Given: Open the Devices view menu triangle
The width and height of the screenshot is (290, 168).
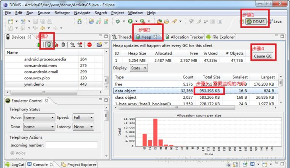Looking at the screenshot, I should click(x=106, y=43).
